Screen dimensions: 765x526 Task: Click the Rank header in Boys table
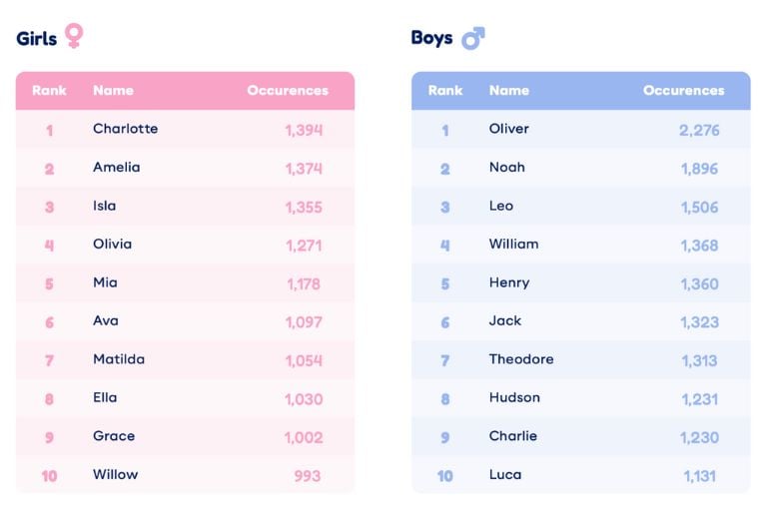(x=445, y=90)
